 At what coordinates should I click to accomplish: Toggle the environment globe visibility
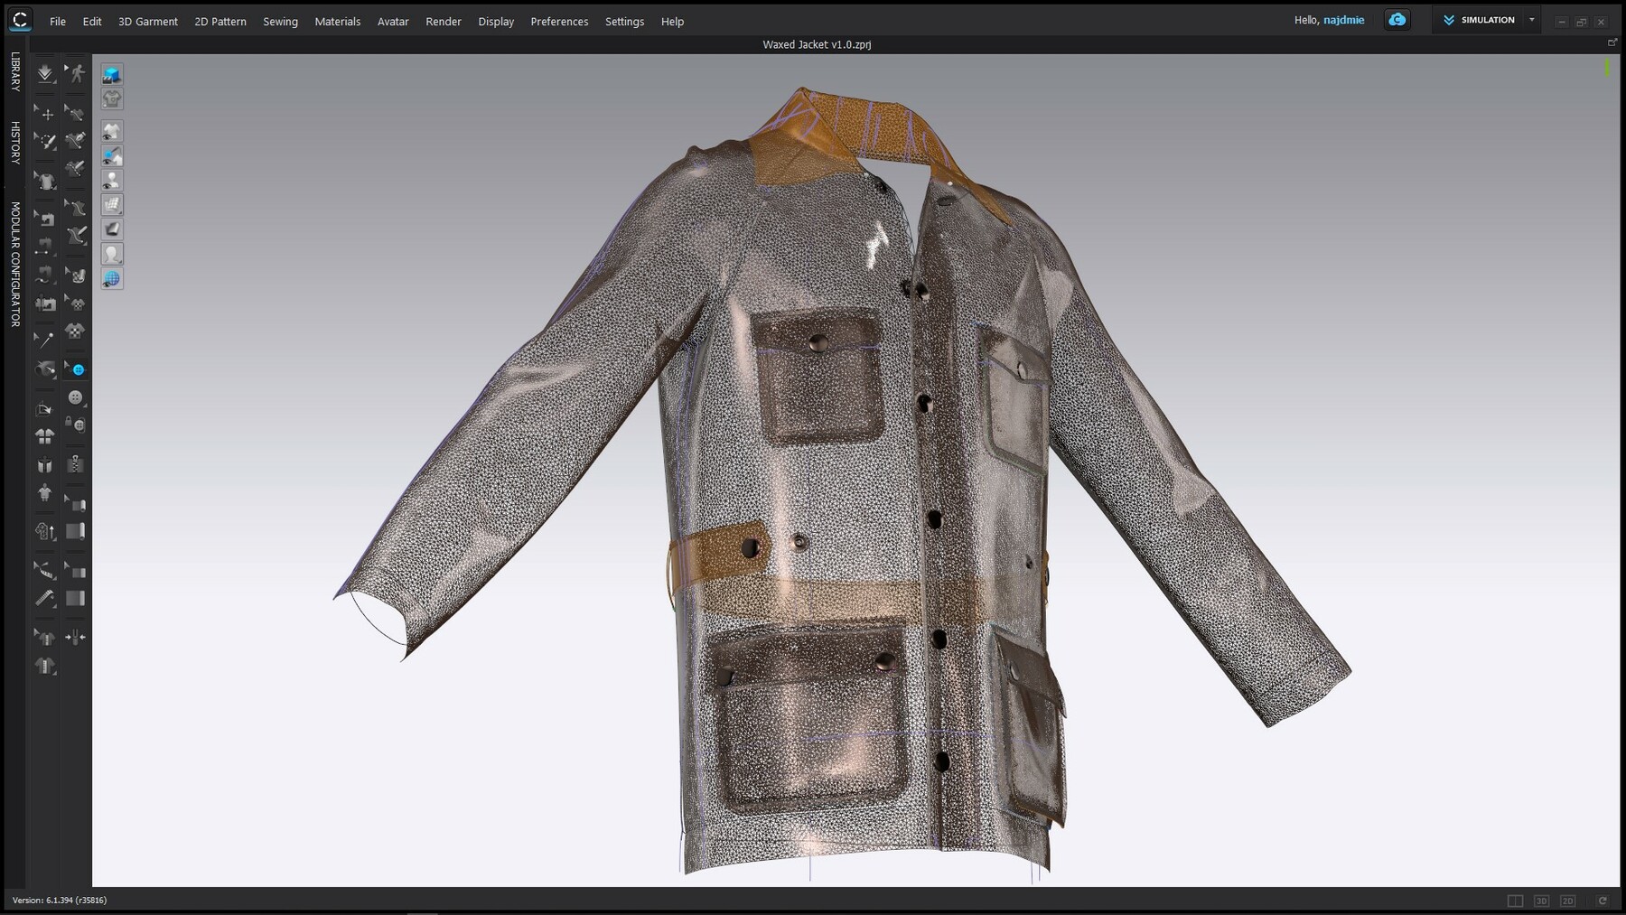pos(111,278)
